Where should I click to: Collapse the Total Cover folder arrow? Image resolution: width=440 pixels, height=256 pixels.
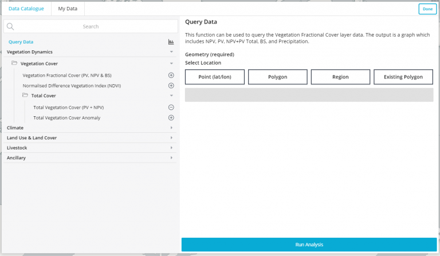point(171,96)
